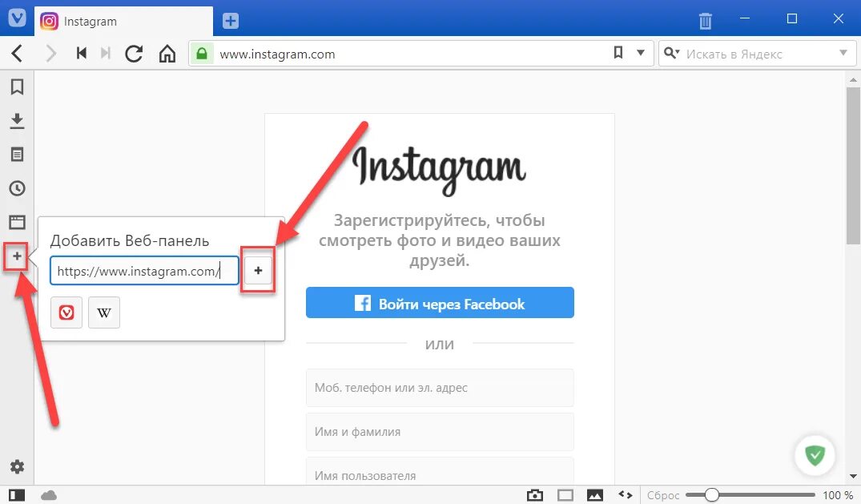Click the Add Web Panel plus in sidebar
The height and width of the screenshot is (504, 861).
(x=17, y=256)
